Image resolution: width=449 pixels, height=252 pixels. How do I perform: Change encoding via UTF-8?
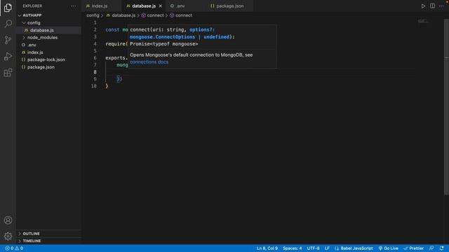[x=314, y=248]
